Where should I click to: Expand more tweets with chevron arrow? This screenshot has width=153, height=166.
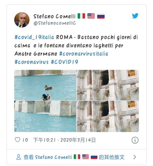pyautogui.click(x=135, y=157)
